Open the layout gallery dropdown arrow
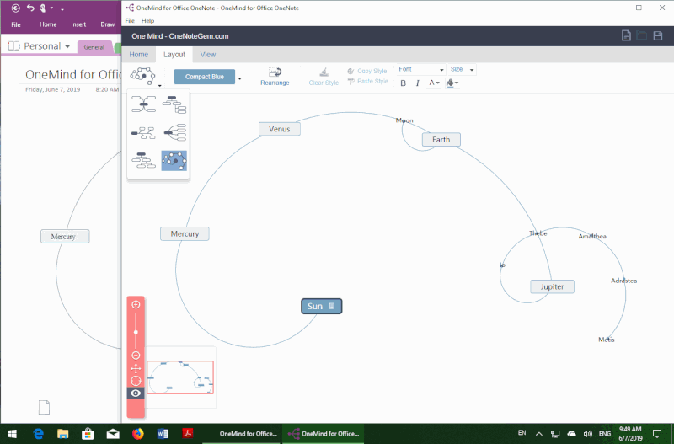 click(x=159, y=86)
